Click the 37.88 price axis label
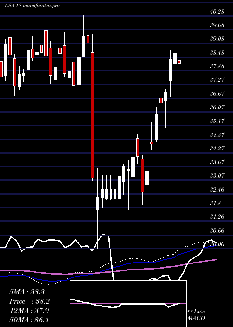233x327 pixels. [x=217, y=66]
